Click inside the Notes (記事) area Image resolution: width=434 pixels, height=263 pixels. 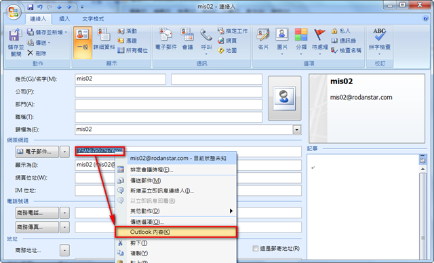(x=363, y=207)
